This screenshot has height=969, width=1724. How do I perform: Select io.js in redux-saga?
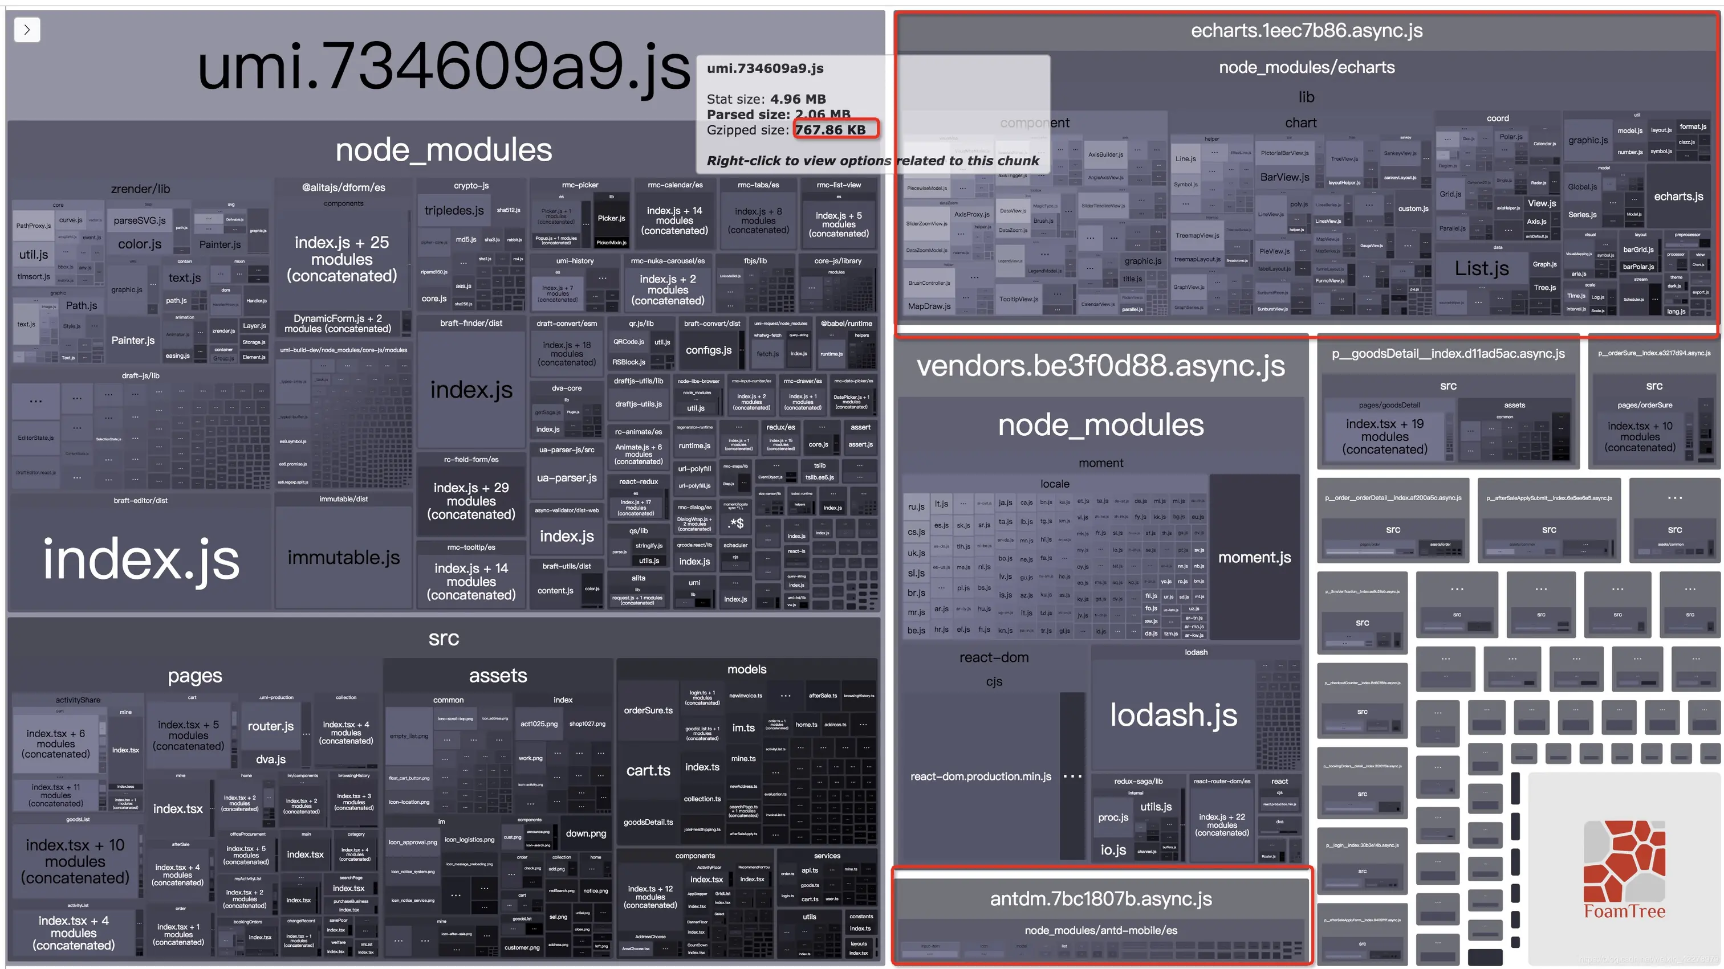point(1113,849)
